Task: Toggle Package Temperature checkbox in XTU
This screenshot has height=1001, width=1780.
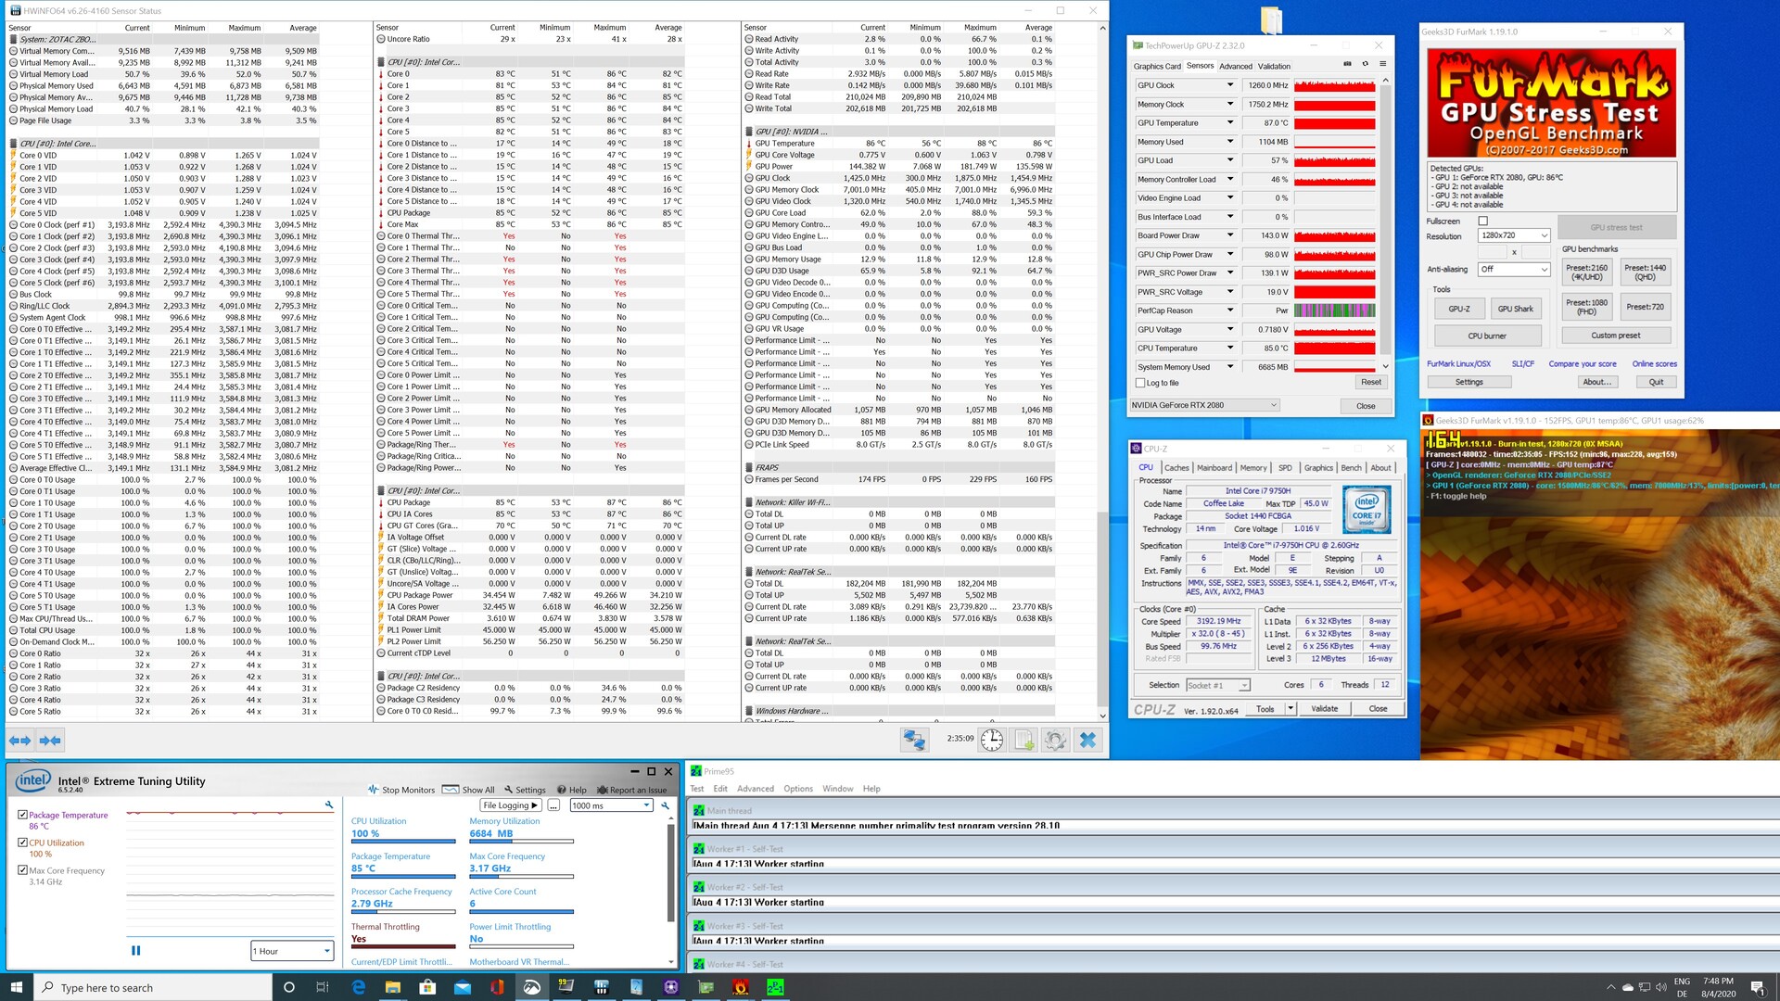Action: pyautogui.click(x=22, y=815)
